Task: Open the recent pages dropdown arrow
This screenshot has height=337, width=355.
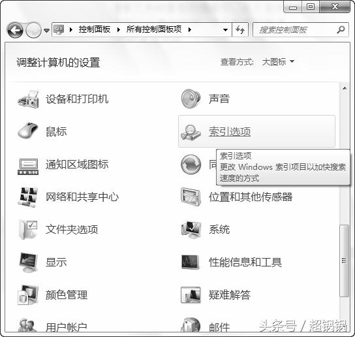Action: pos(46,30)
